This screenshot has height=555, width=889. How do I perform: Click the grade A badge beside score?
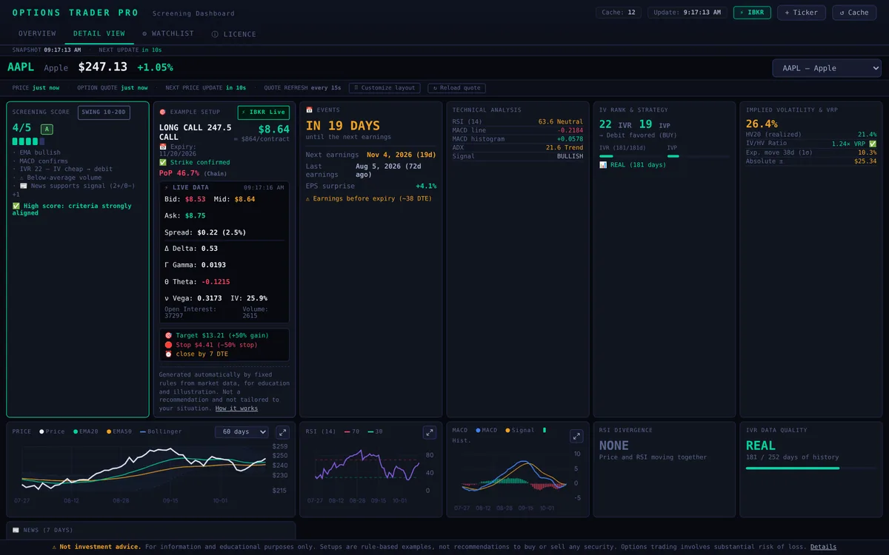click(x=47, y=129)
